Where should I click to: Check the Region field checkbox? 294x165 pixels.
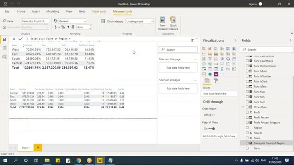click(x=247, y=127)
